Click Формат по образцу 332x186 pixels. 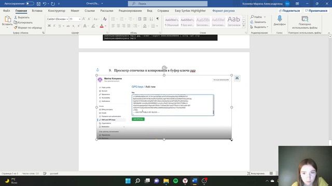28,27
